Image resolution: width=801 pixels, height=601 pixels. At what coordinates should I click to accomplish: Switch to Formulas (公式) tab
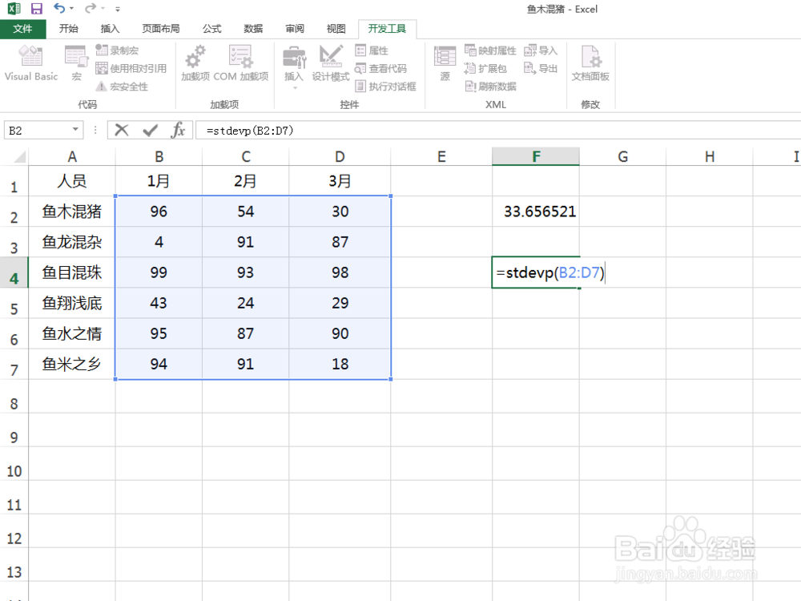pyautogui.click(x=211, y=29)
